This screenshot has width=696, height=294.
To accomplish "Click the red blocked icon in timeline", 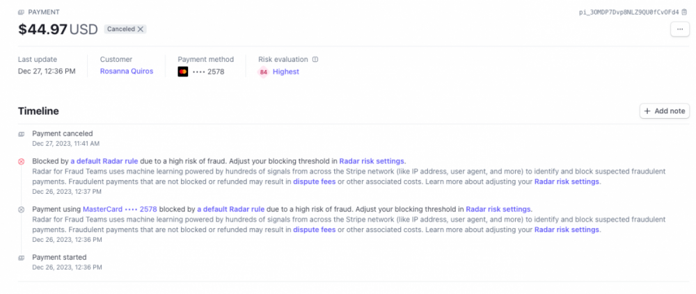I will (21, 161).
